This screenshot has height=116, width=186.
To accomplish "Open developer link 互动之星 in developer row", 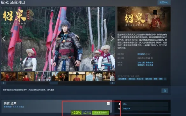I will 141,62.
